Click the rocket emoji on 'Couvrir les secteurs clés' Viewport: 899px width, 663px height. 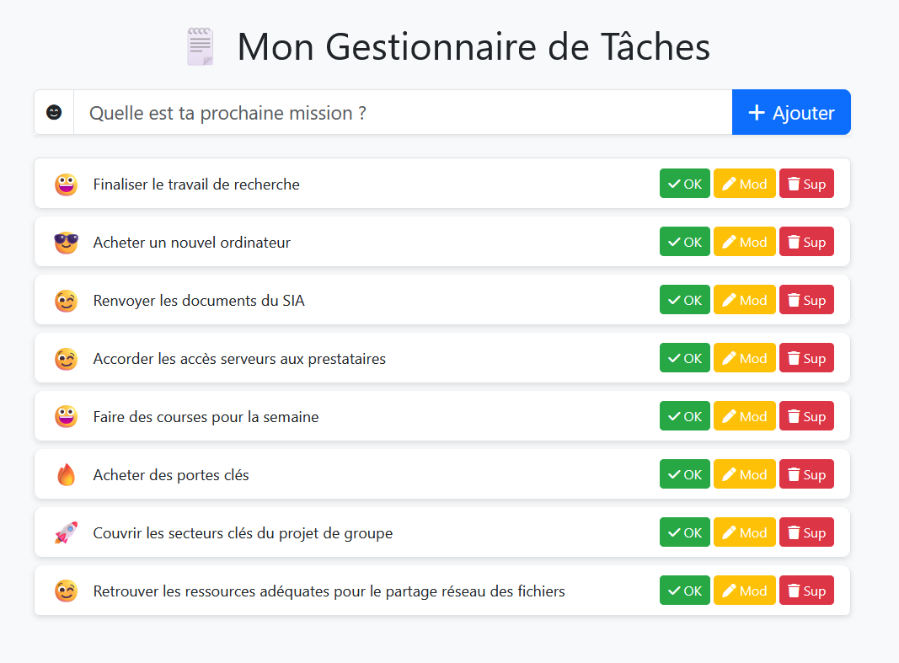tap(66, 532)
